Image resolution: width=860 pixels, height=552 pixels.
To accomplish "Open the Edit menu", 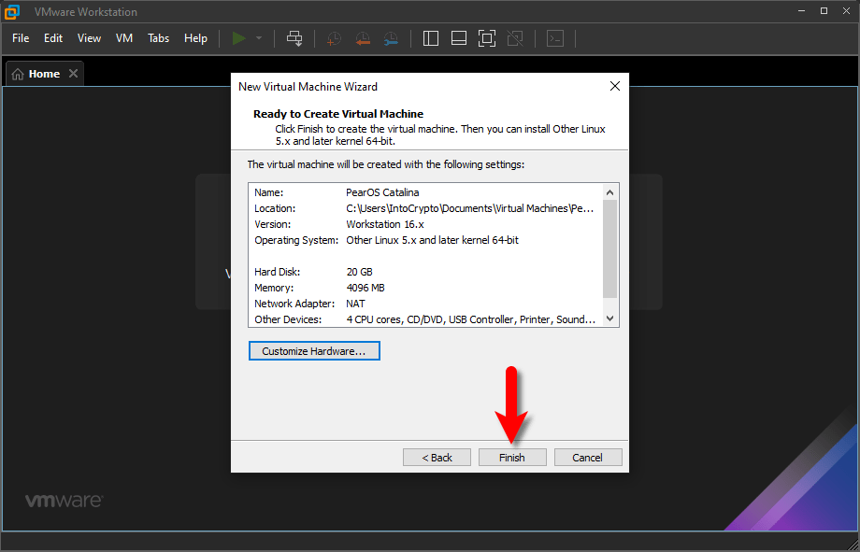I will 53,38.
